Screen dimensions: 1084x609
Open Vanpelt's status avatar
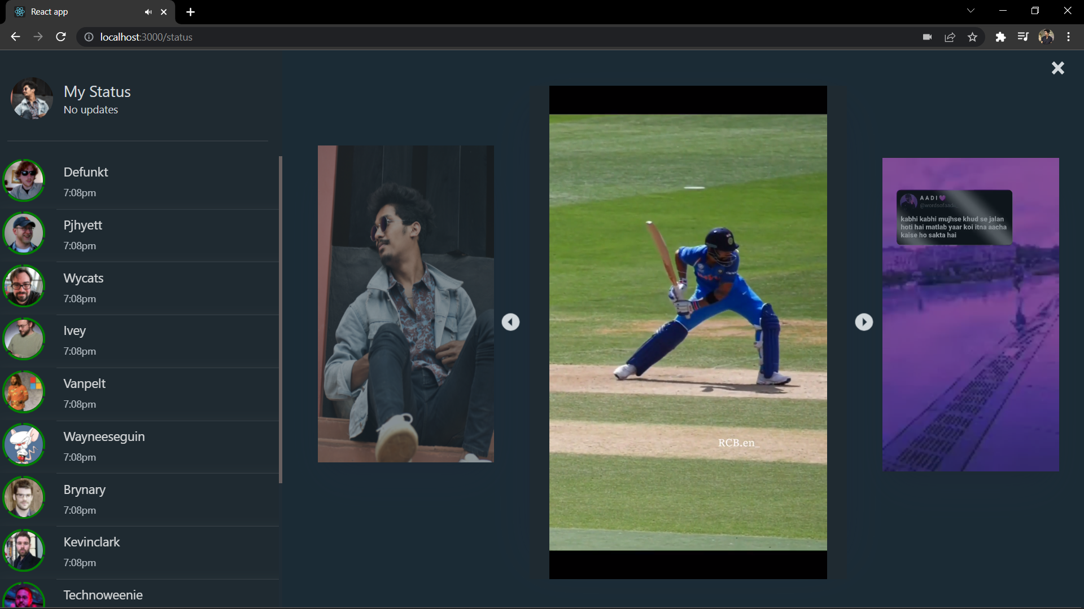coord(24,392)
